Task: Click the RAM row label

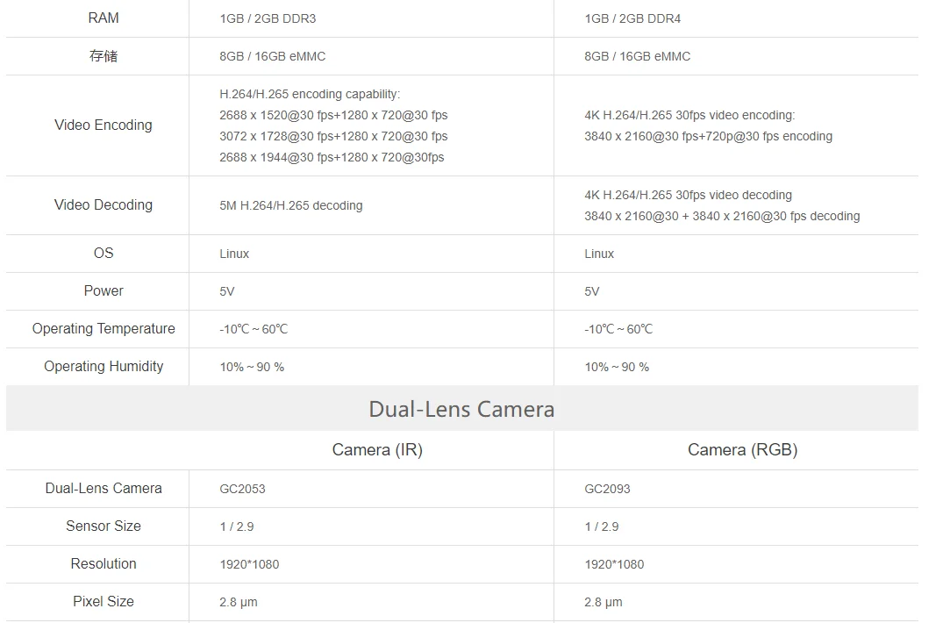Action: pyautogui.click(x=104, y=18)
